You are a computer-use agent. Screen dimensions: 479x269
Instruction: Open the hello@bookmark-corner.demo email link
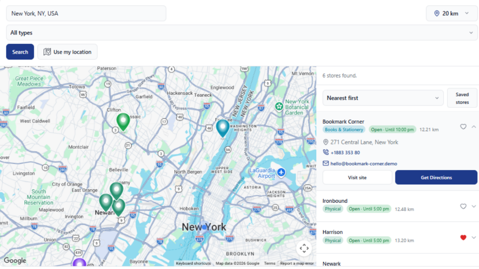363,164
